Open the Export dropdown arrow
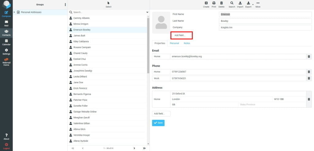The image size is (314, 151). [253, 4]
